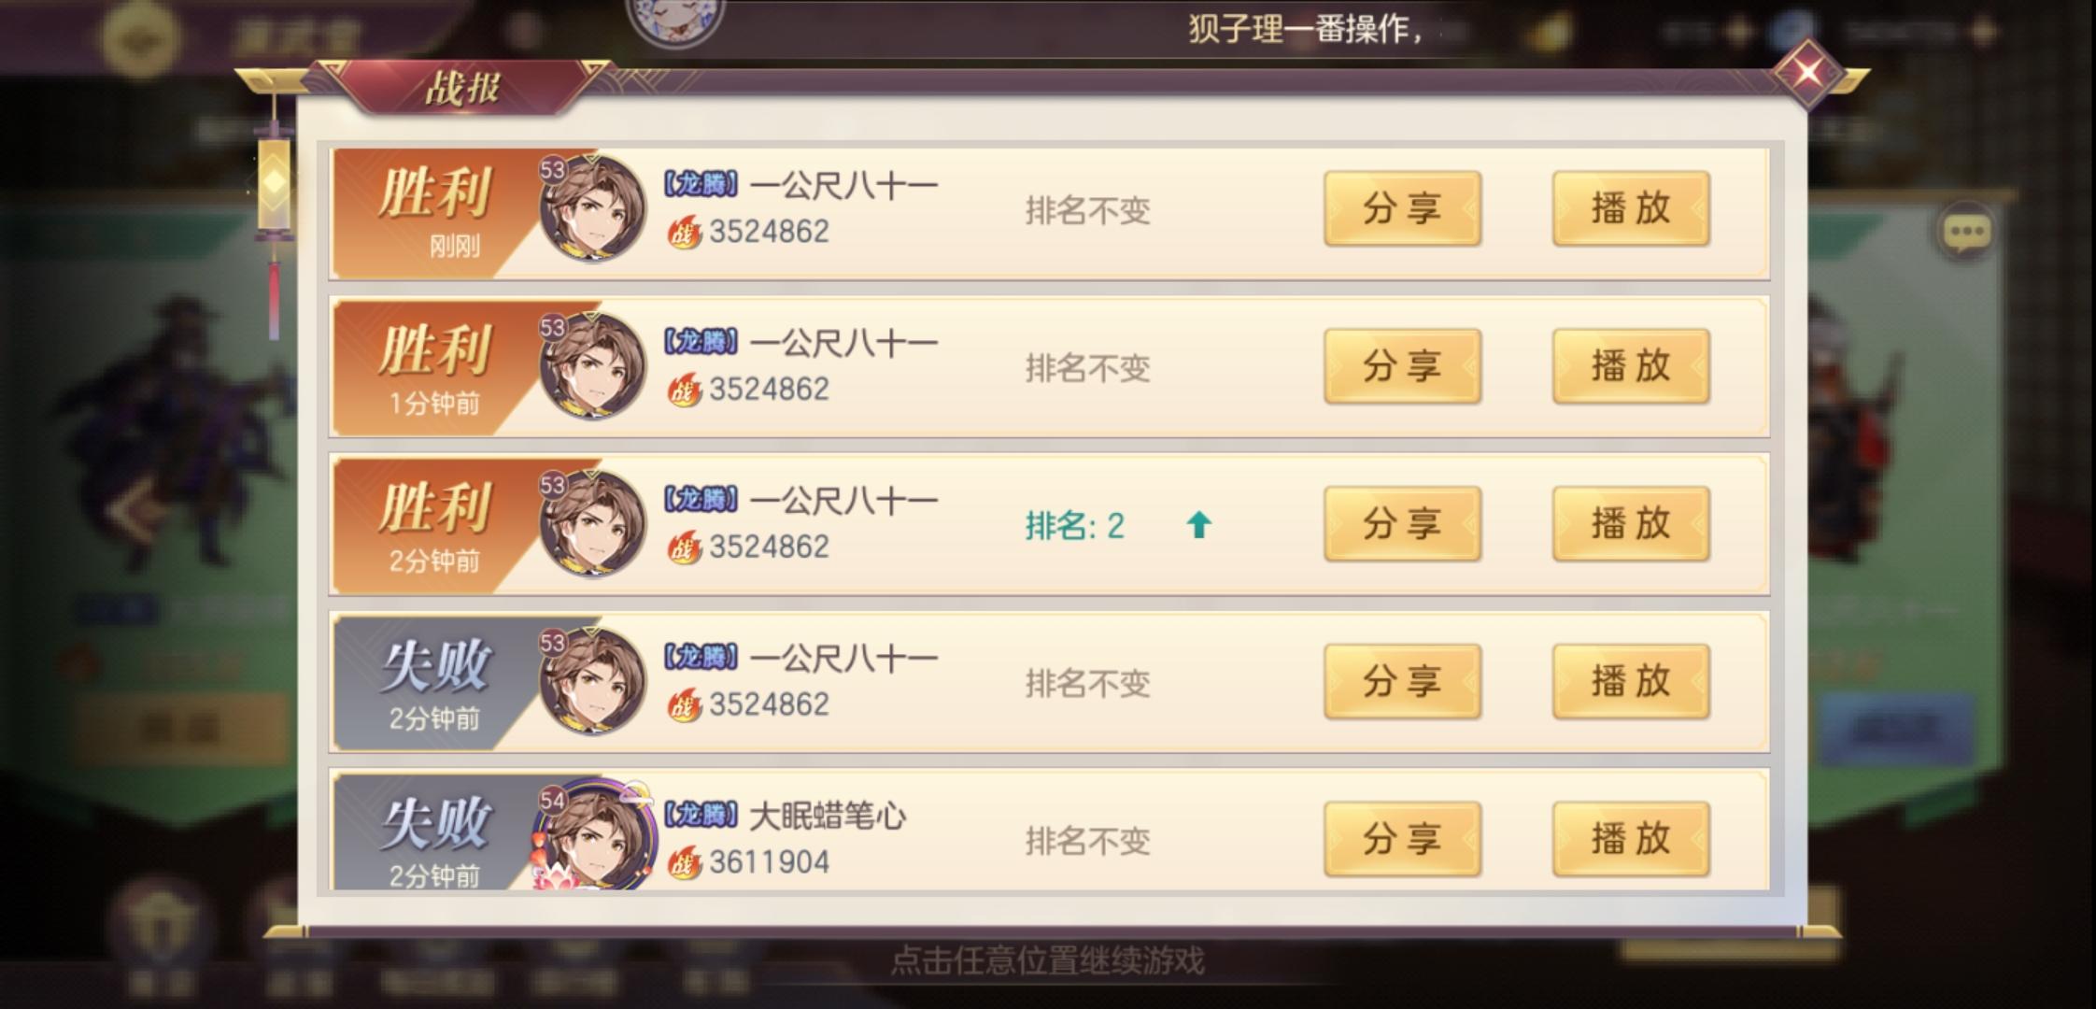Share the 刚刚 victory battle report

click(x=1402, y=208)
